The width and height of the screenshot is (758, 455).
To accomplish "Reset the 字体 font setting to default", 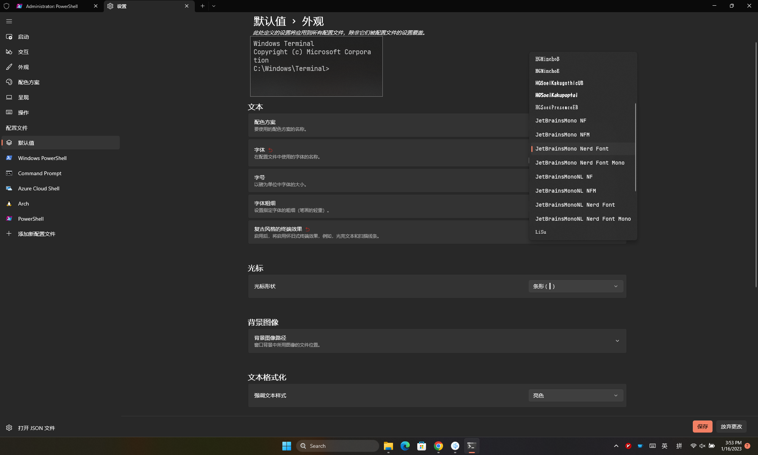I will tap(270, 150).
